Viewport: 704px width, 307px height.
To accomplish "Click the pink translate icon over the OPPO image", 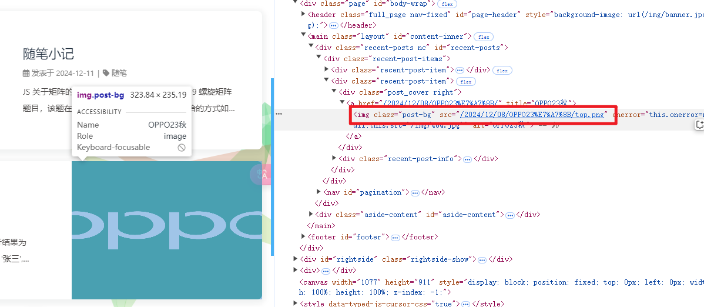I will [x=261, y=175].
